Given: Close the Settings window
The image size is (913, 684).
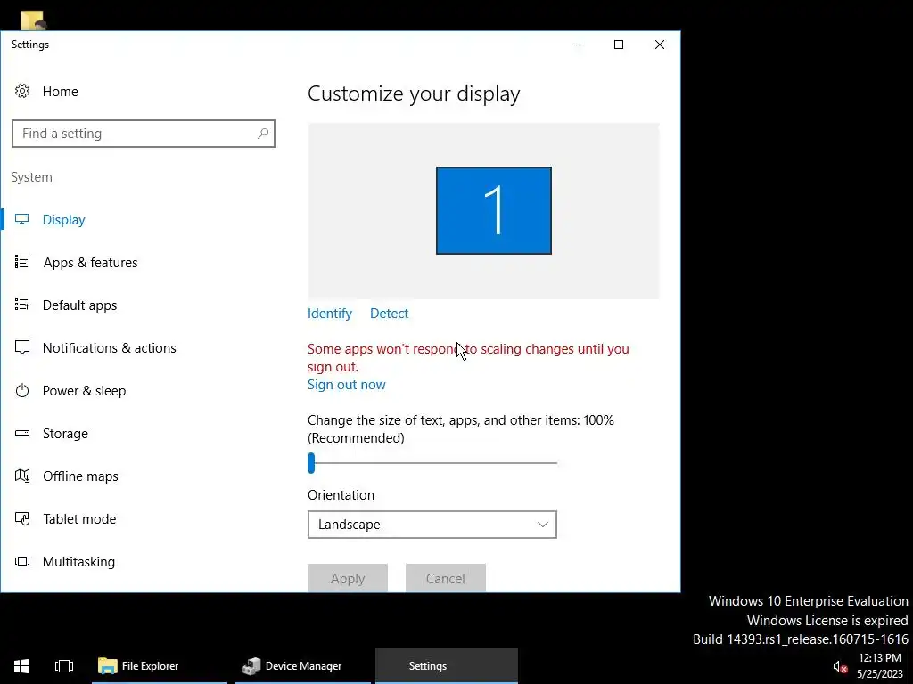Looking at the screenshot, I should (x=659, y=45).
